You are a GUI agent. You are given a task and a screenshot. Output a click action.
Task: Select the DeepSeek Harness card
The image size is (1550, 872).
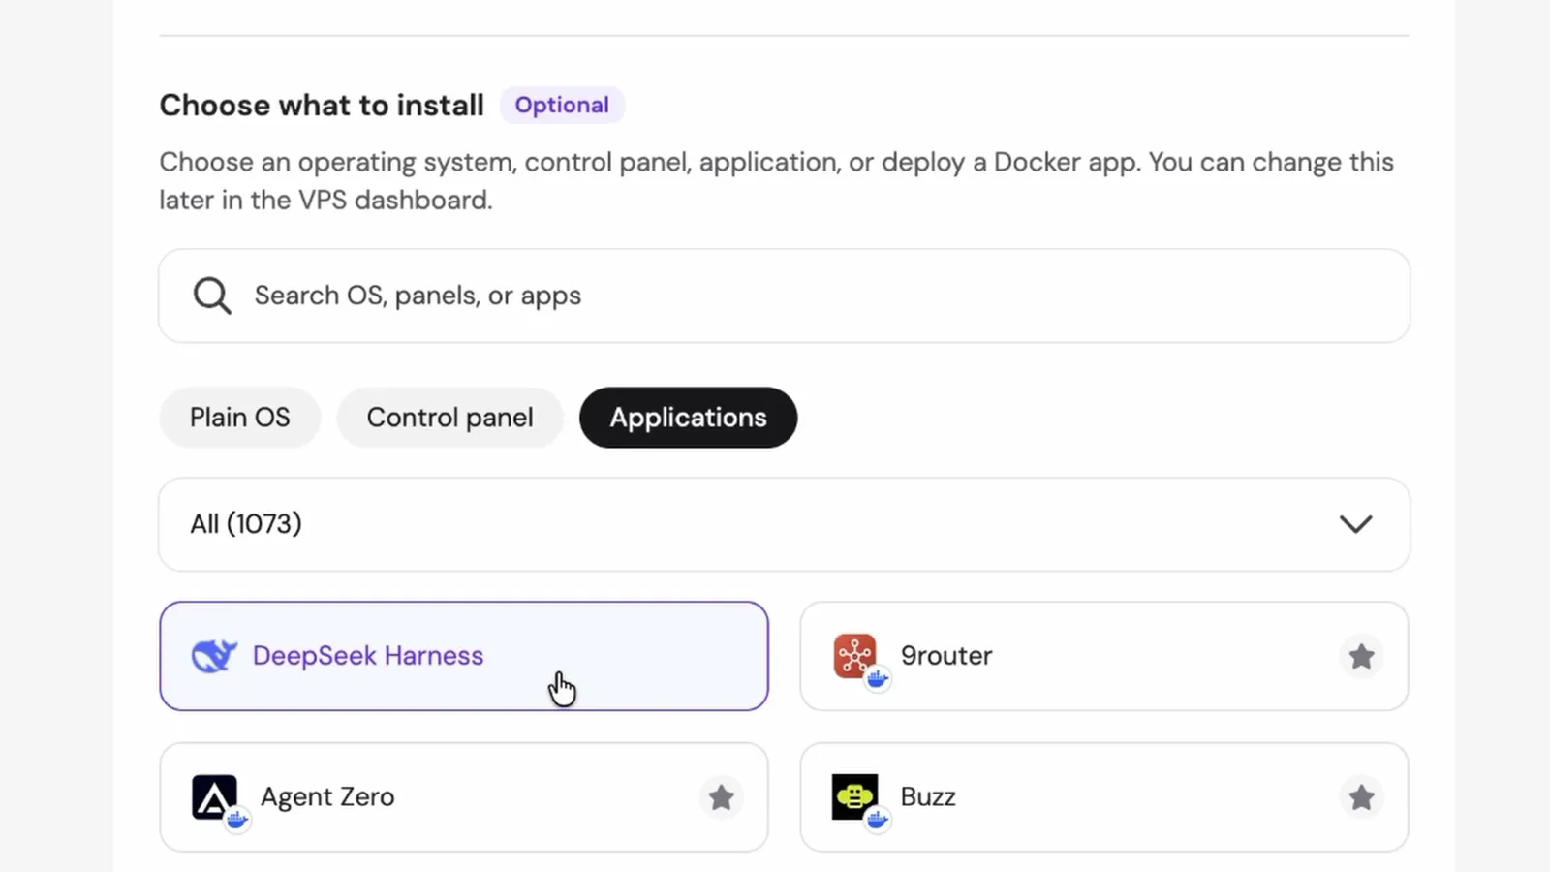(x=464, y=656)
